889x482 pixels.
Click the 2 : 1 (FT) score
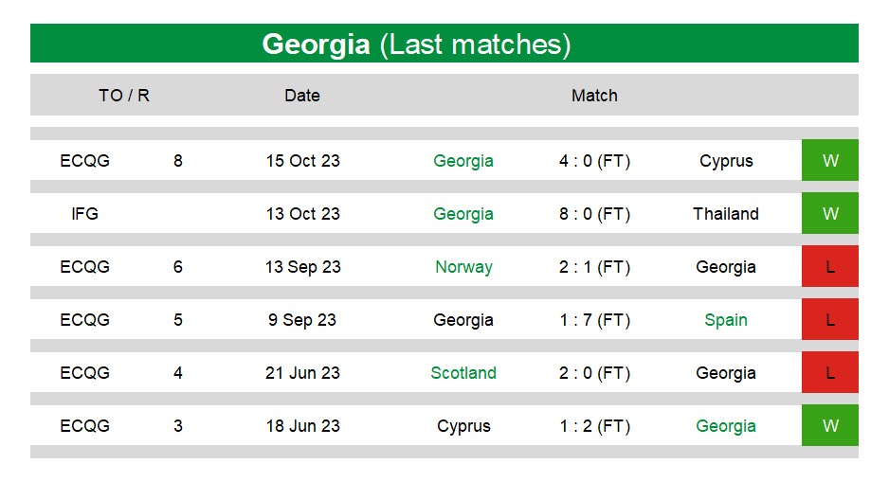point(594,267)
